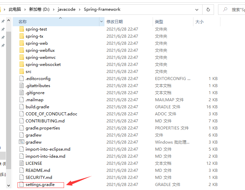Sort files by 大小 column
This screenshot has height=190, width=245.
point(200,22)
